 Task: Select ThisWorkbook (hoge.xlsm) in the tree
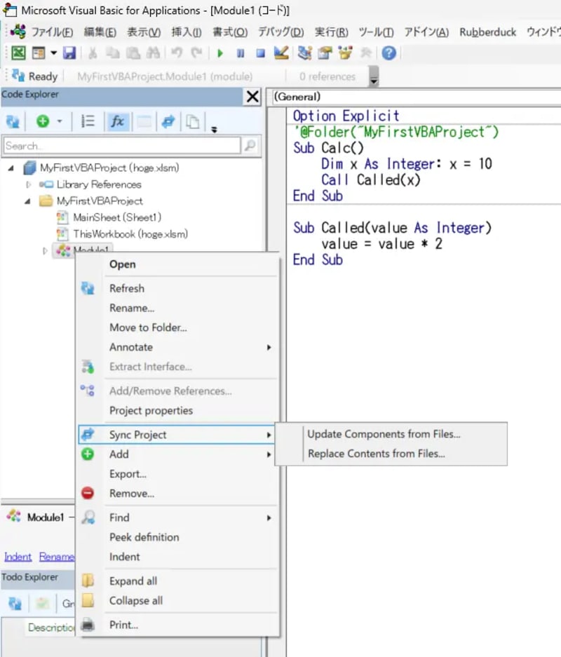pos(130,233)
